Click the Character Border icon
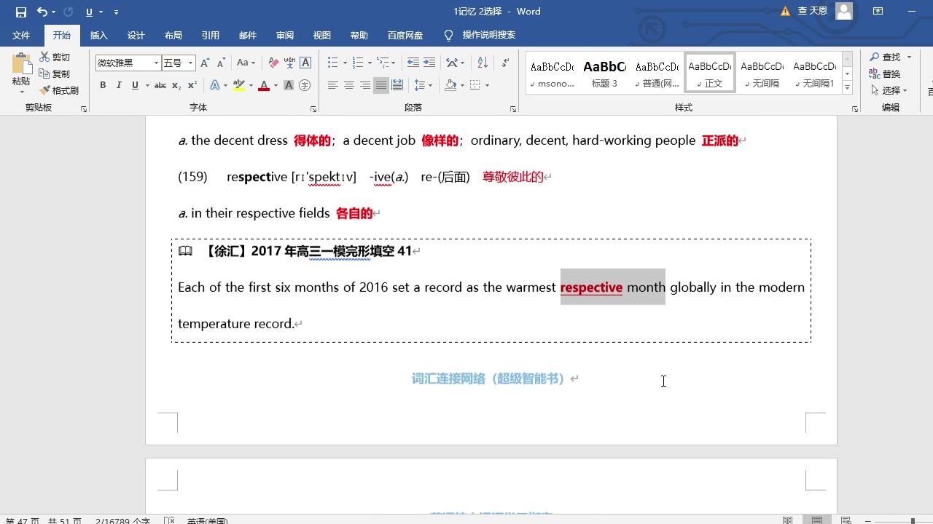Viewport: 933px width, 524px height. 305,63
